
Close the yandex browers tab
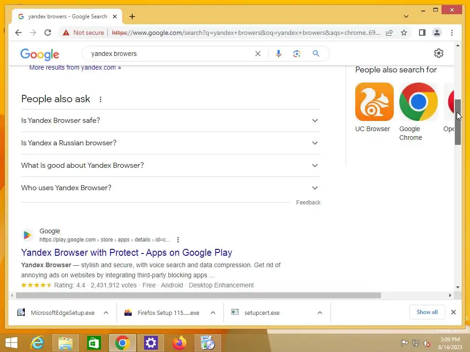(x=114, y=16)
